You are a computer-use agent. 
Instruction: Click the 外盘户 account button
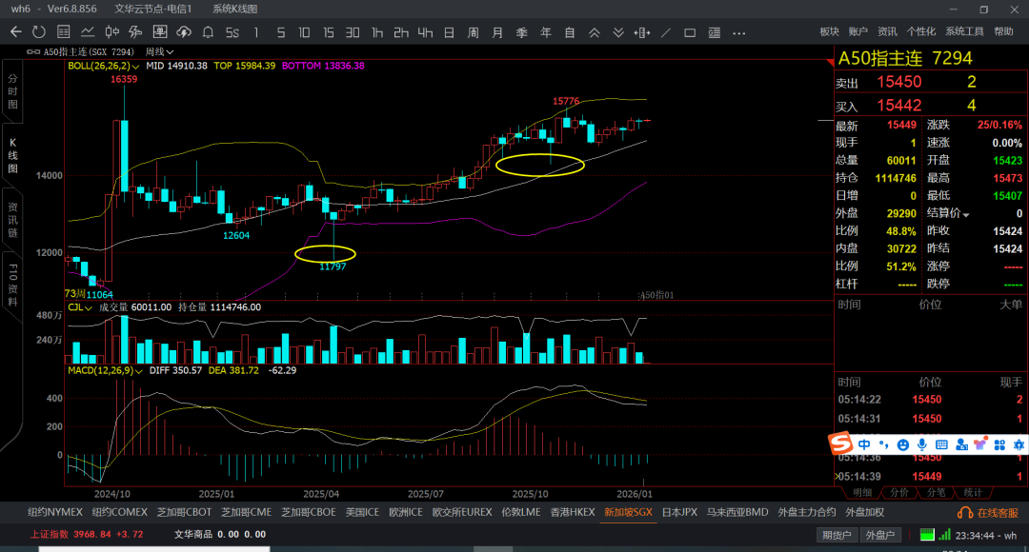[x=880, y=535]
